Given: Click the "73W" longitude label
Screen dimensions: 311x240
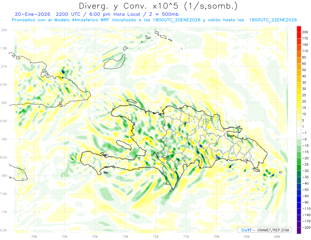Looking at the screenshot, I should click(125, 236).
